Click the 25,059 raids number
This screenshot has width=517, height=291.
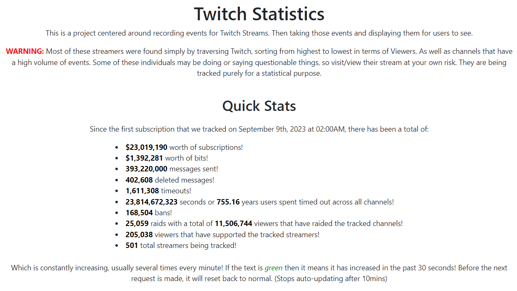coord(137,224)
